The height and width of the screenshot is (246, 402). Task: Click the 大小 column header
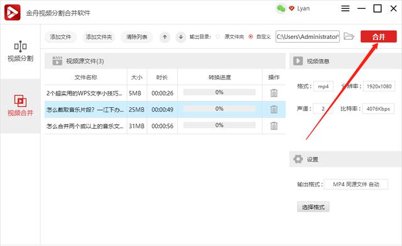coord(137,77)
